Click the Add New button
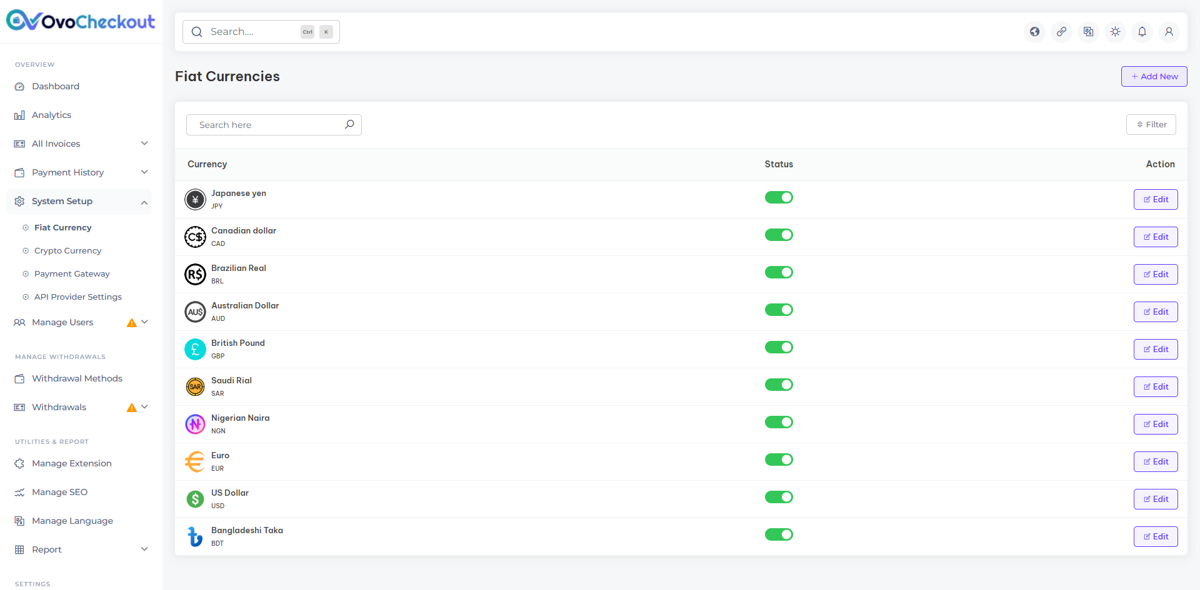 (1154, 76)
